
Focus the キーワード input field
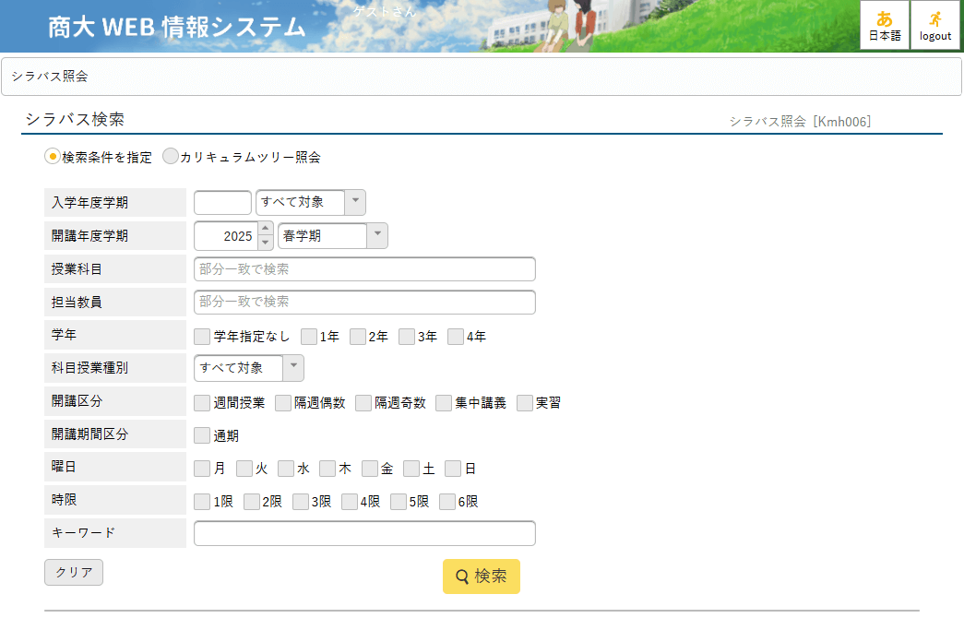click(364, 533)
